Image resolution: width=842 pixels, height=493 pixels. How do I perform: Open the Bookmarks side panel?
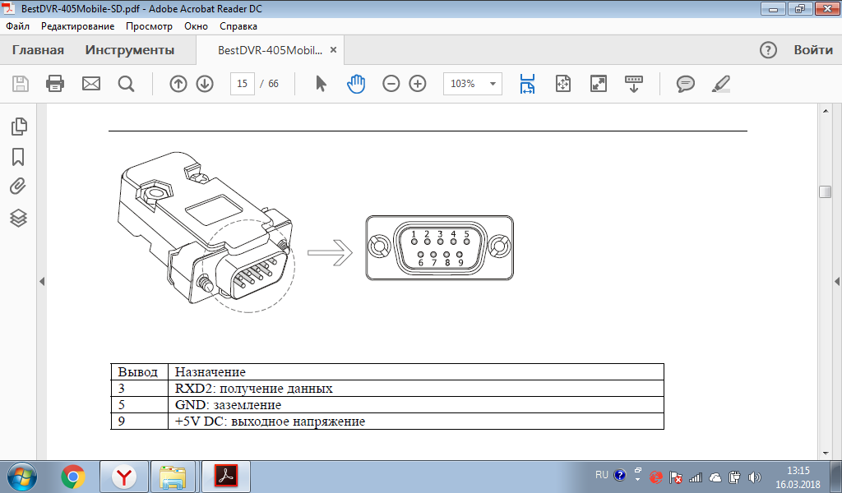click(x=18, y=156)
